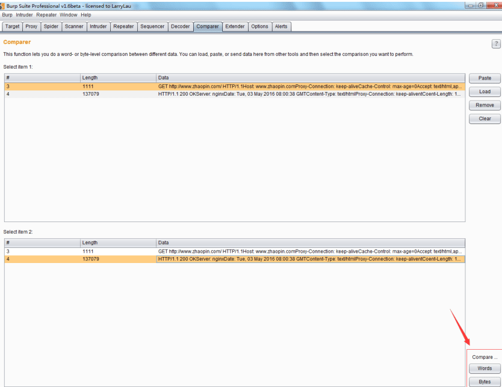Click the Clear button
Viewport: 502px width, 387px height.
485,119
